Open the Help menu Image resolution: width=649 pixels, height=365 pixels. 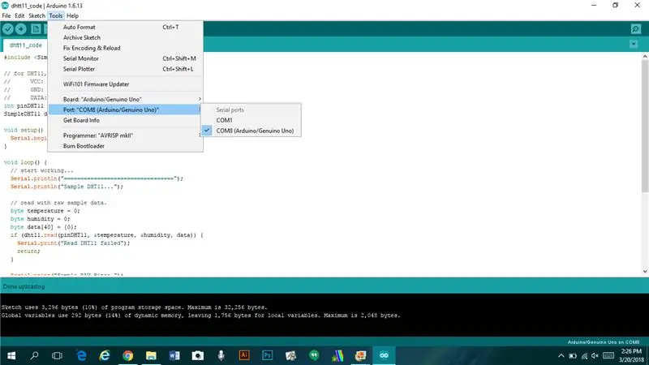[x=72, y=15]
